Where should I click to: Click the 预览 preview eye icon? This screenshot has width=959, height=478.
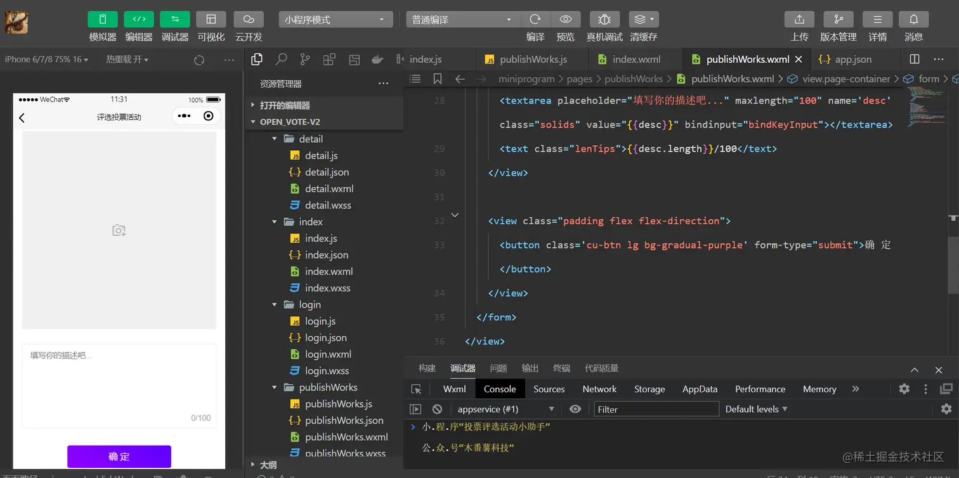(x=566, y=20)
